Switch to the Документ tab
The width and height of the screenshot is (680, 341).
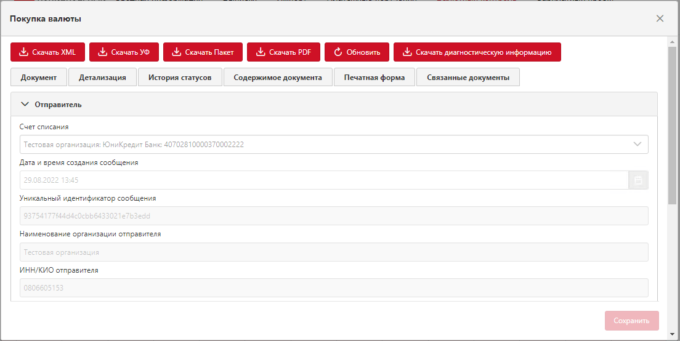click(x=39, y=78)
